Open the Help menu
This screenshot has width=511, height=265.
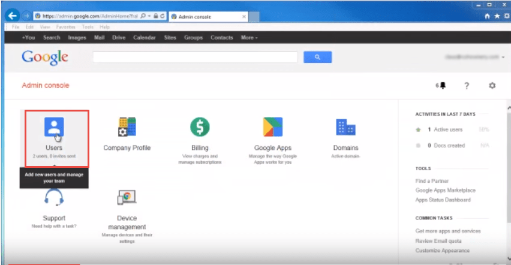104,27
